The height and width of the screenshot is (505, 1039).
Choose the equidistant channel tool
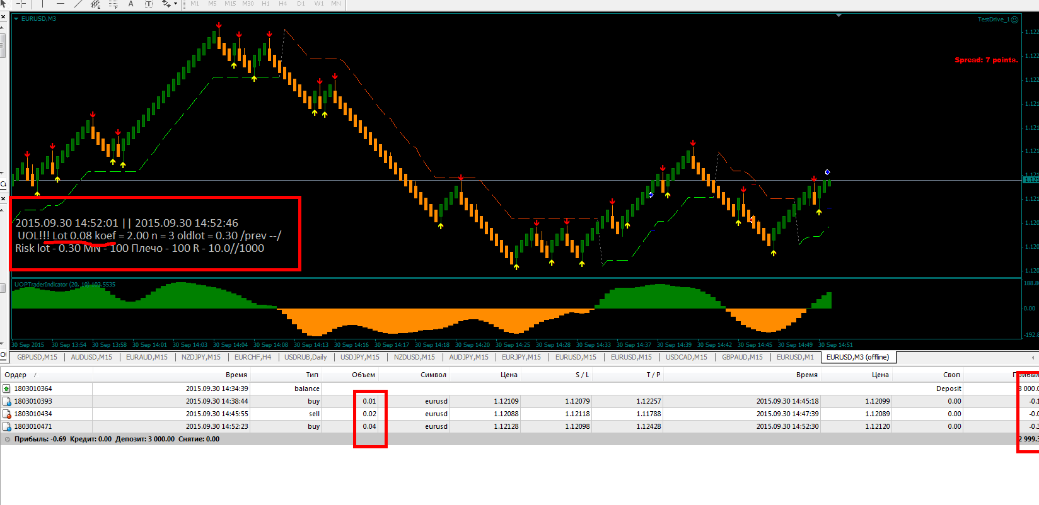coord(95,3)
